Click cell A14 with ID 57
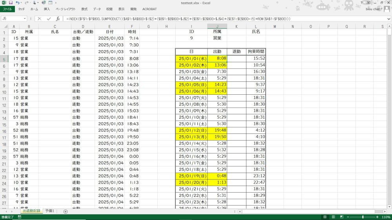 [14, 117]
